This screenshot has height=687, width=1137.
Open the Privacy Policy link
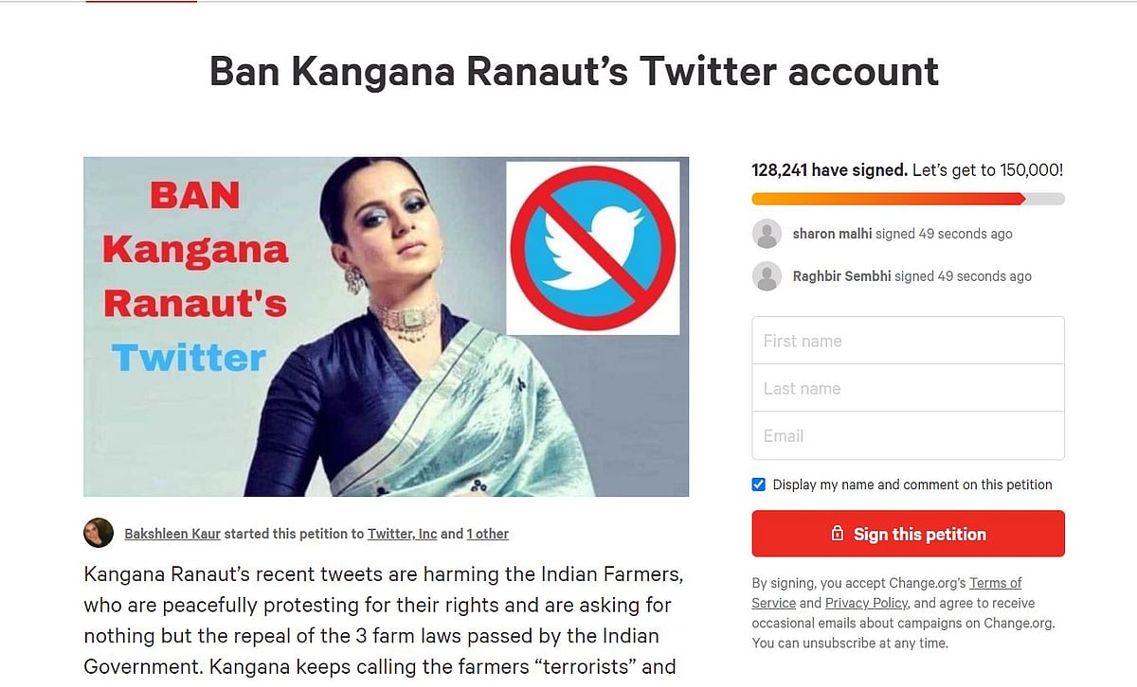click(x=866, y=603)
